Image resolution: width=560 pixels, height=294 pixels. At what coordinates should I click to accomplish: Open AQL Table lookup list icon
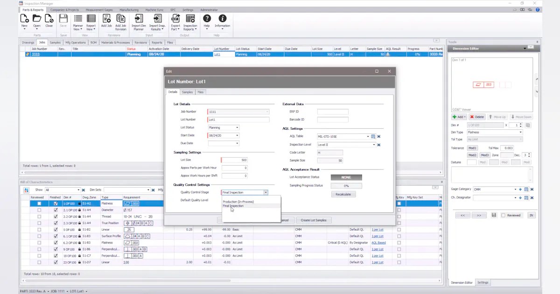pyautogui.click(x=373, y=137)
